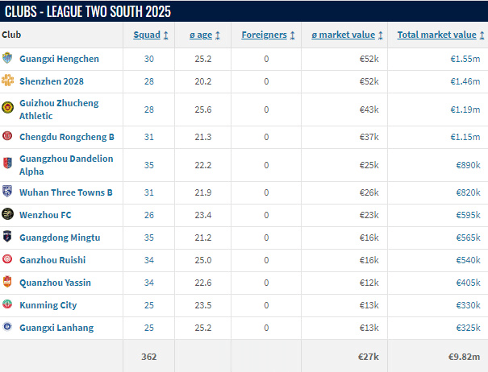Click Guangxi Lanhang total value €325k
This screenshot has width=488, height=372.
pyautogui.click(x=468, y=328)
